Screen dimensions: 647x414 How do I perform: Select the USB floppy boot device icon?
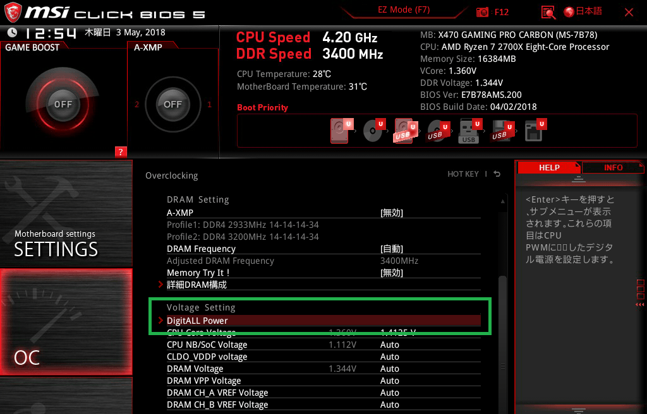(502, 131)
